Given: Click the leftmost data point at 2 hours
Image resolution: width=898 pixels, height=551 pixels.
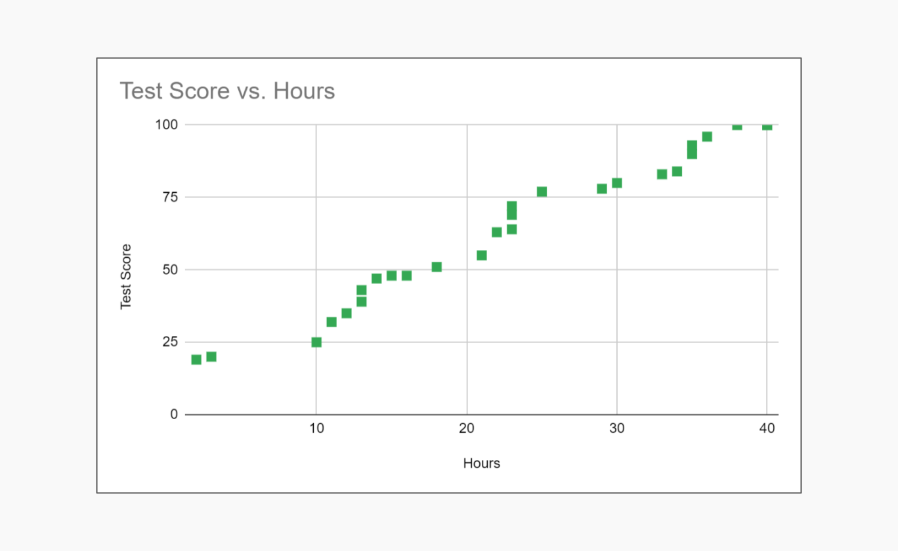Looking at the screenshot, I should coord(196,359).
